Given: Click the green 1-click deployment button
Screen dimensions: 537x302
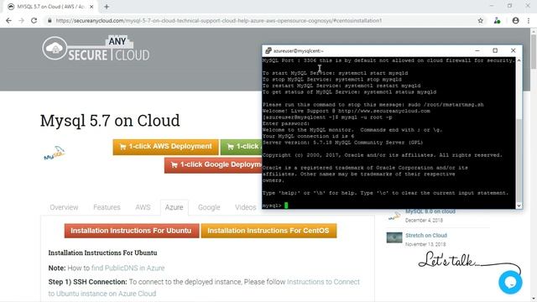Looking at the screenshot, I should (x=242, y=147).
